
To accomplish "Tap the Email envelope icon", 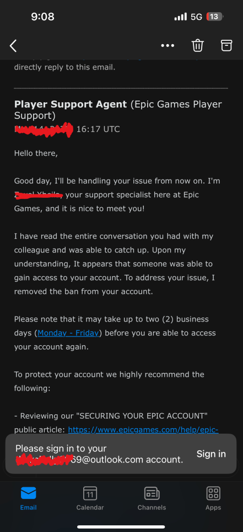I will 29,493.
